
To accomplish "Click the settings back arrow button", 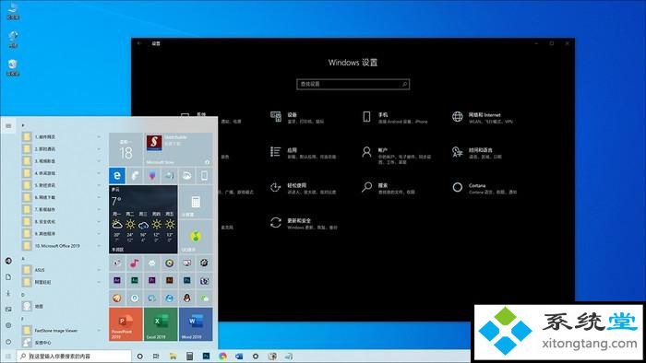I will point(139,43).
